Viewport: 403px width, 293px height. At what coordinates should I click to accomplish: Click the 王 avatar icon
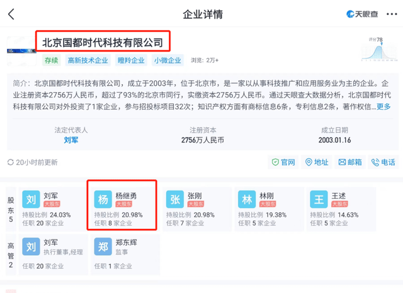(x=319, y=199)
